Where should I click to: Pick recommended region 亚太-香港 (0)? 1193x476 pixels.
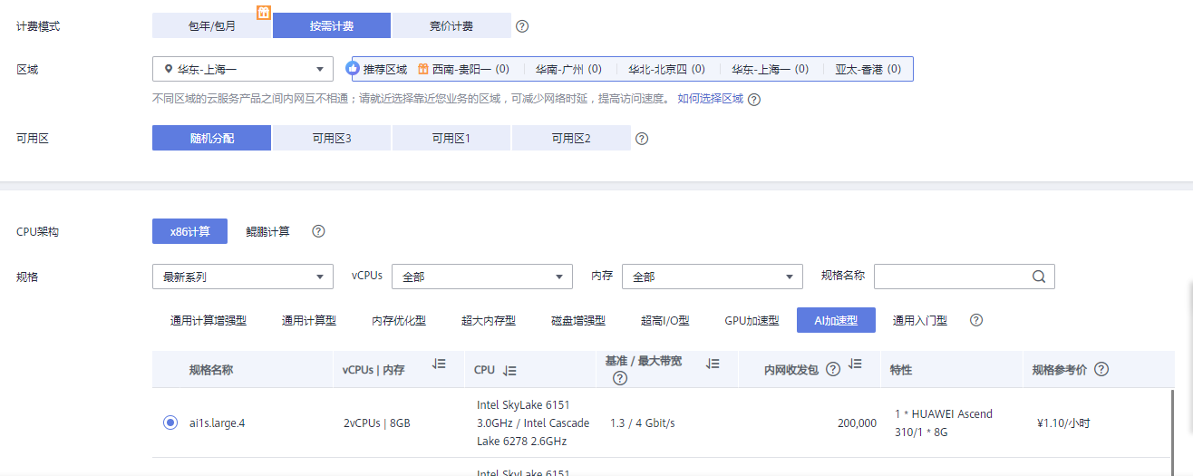[x=868, y=69]
